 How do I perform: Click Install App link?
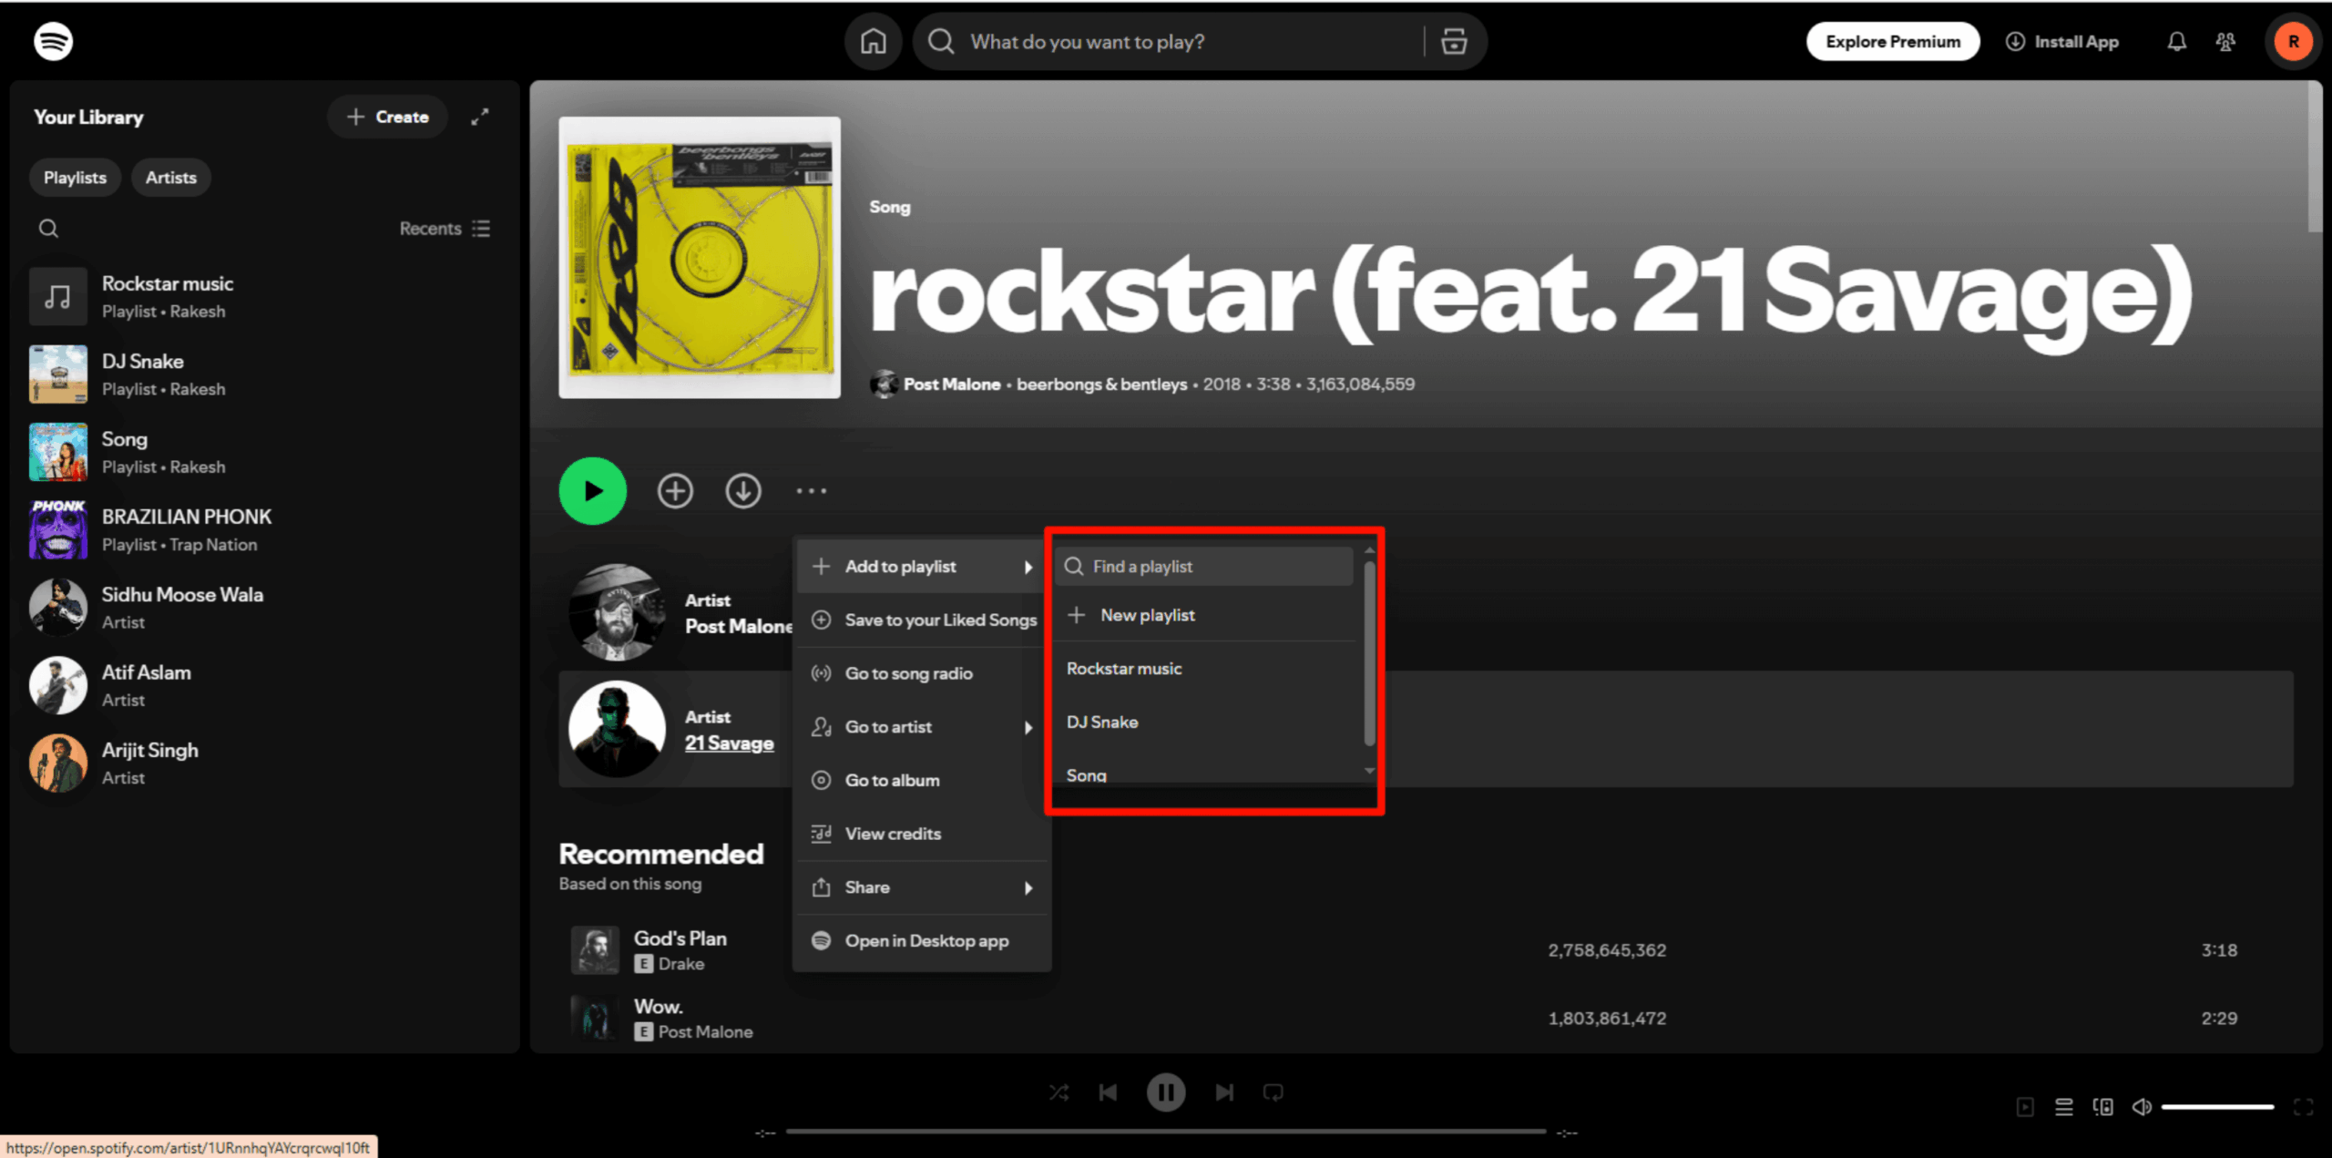coord(2062,42)
